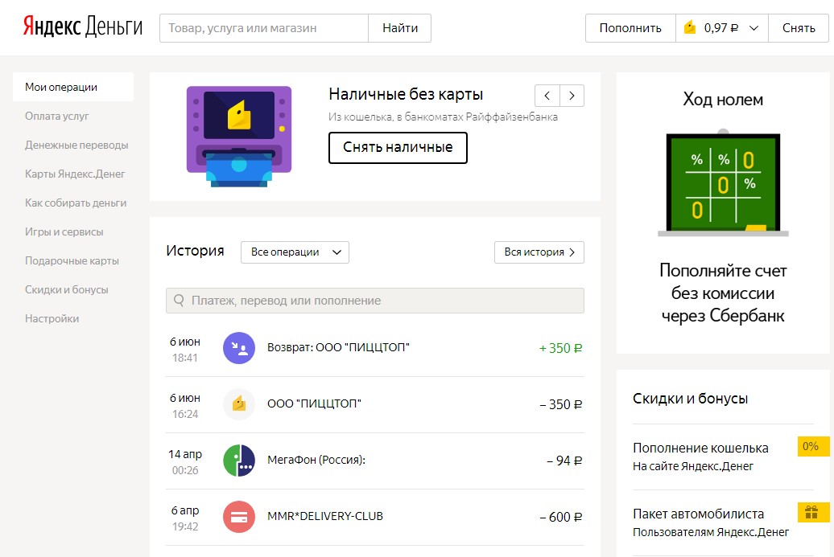This screenshot has height=557, width=834.
Task: Go to Денежные переводы in the sidebar
Action: tap(76, 145)
